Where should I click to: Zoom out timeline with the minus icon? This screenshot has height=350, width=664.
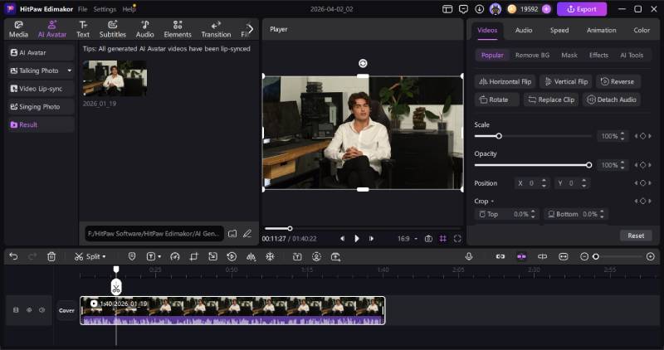(x=584, y=256)
